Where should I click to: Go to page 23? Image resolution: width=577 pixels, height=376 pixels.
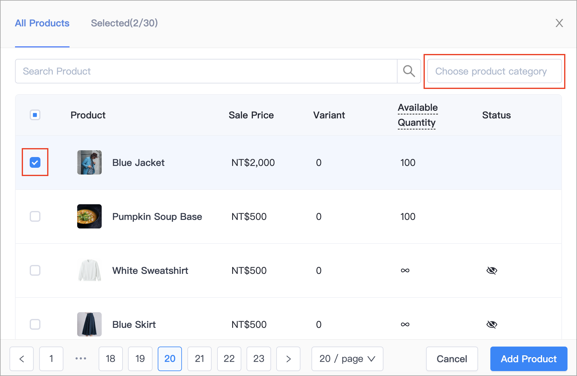pyautogui.click(x=259, y=359)
